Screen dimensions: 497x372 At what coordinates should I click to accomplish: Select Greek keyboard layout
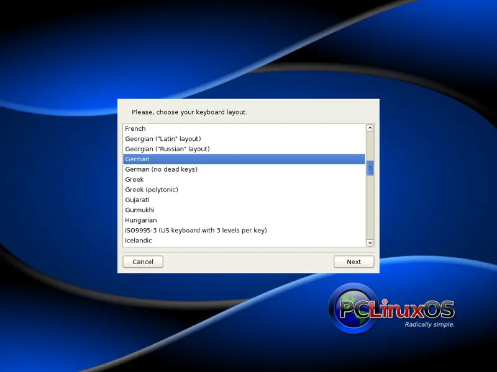tap(244, 179)
